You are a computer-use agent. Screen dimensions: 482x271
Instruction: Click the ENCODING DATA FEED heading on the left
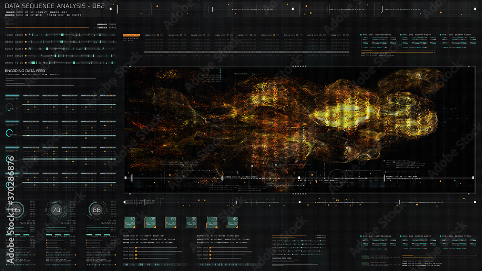tap(25, 71)
